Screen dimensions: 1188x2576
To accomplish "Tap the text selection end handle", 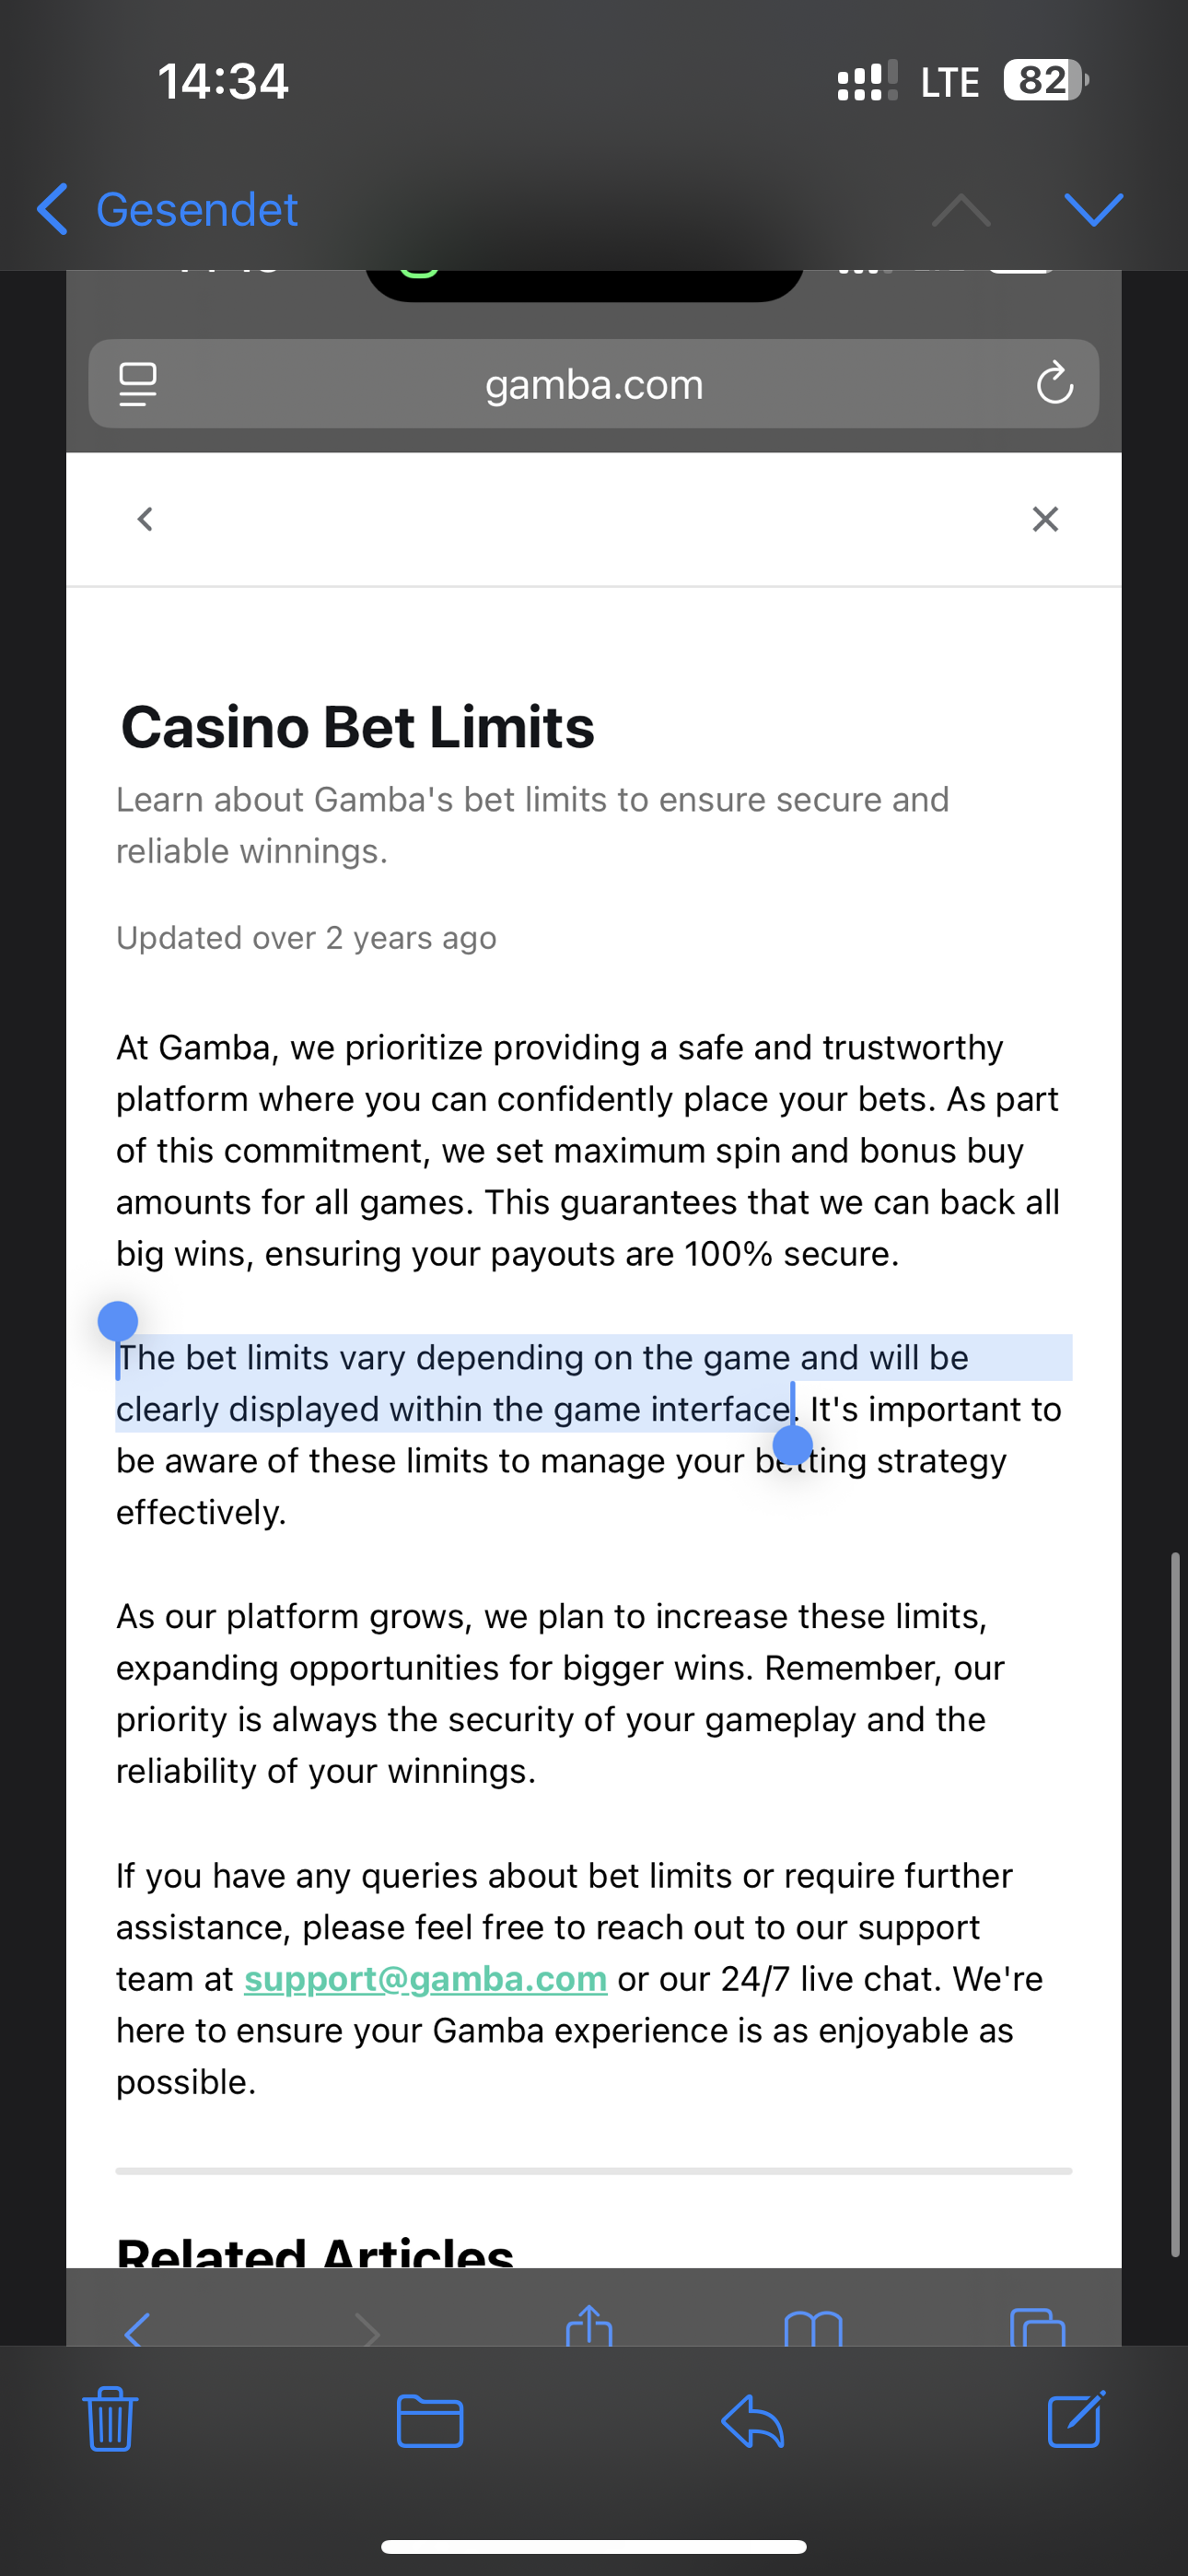I will [793, 1444].
